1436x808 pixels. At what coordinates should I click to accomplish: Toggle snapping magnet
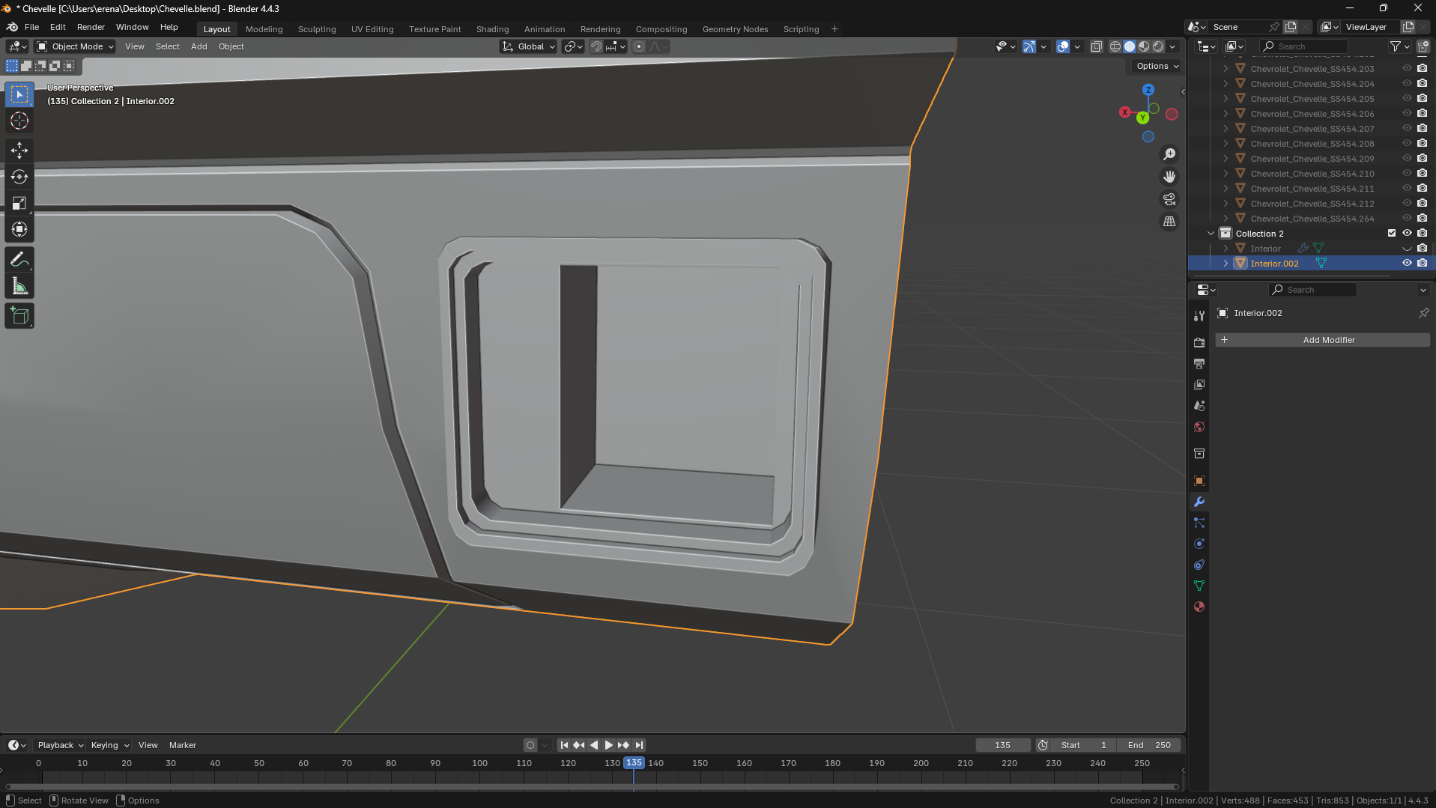coord(596,46)
